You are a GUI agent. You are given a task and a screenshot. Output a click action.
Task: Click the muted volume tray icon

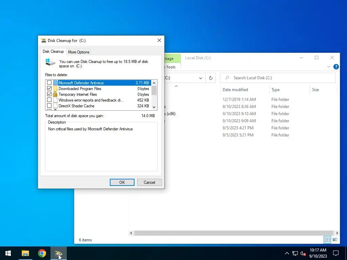[x=303, y=253]
